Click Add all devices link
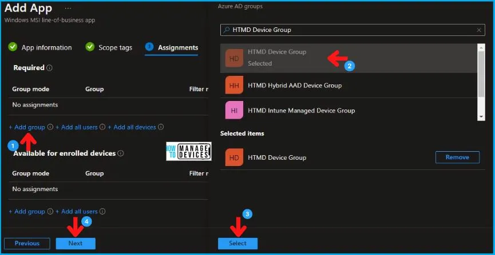 pos(132,127)
